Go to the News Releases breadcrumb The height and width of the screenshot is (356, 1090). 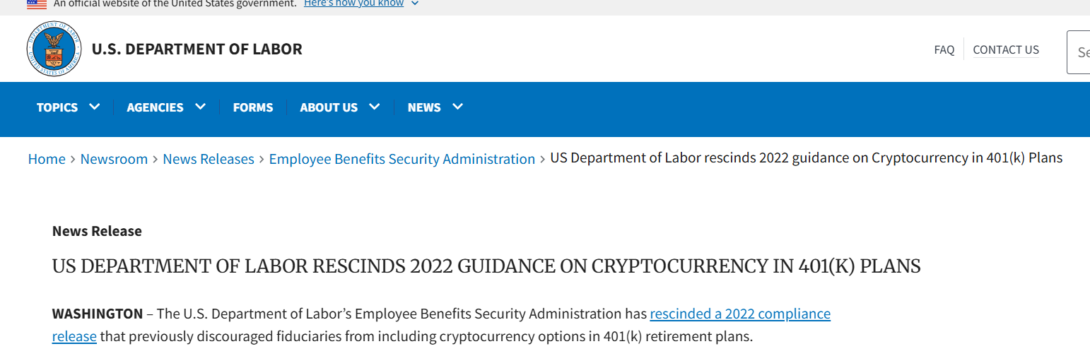point(209,159)
